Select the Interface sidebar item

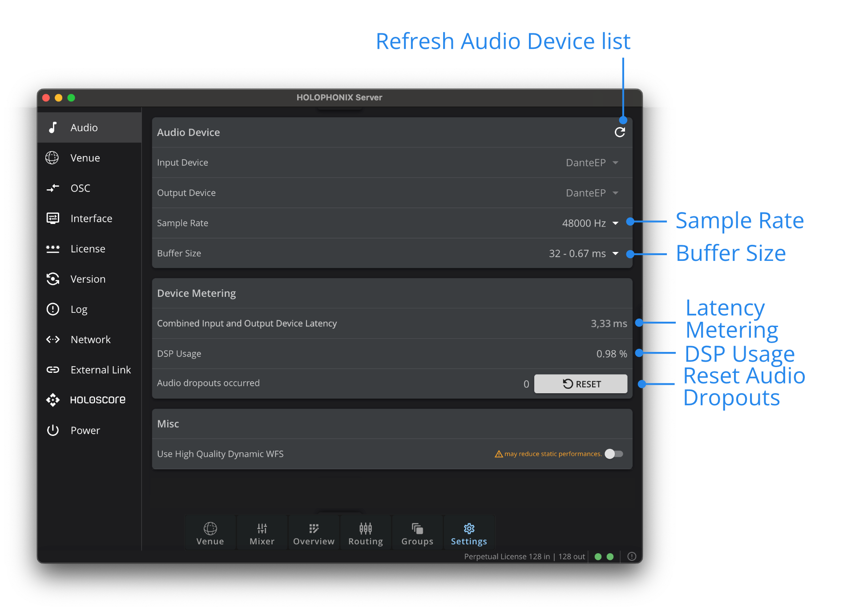click(91, 218)
